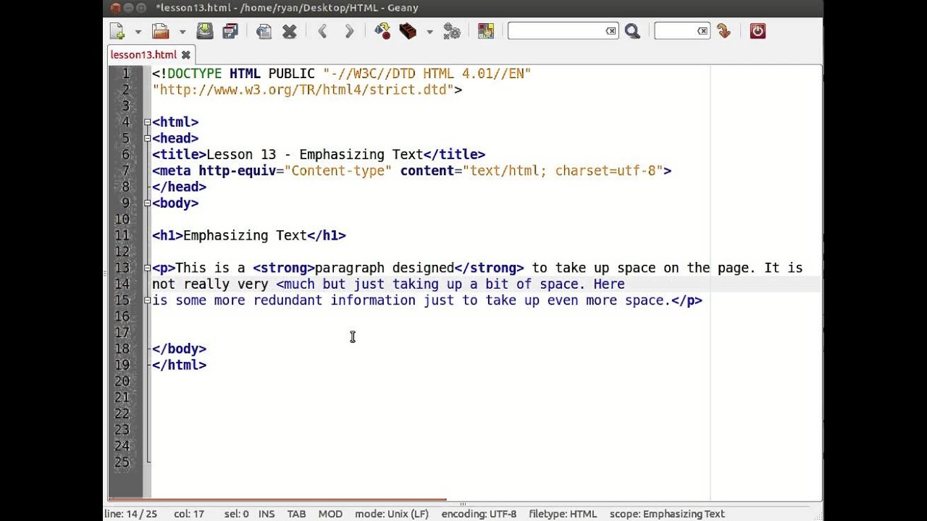
Task: Select the lesson13.html document tab
Action: pyautogui.click(x=143, y=54)
